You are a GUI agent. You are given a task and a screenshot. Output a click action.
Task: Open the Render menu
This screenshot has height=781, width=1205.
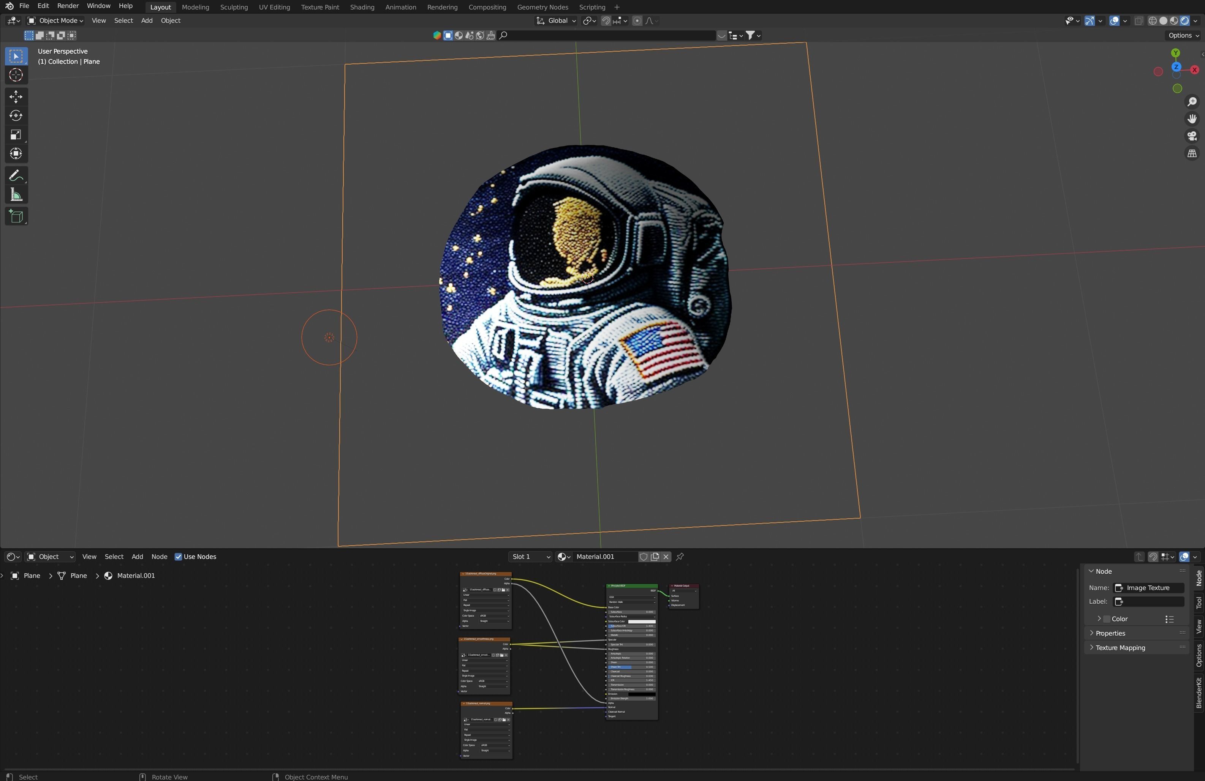coord(68,6)
